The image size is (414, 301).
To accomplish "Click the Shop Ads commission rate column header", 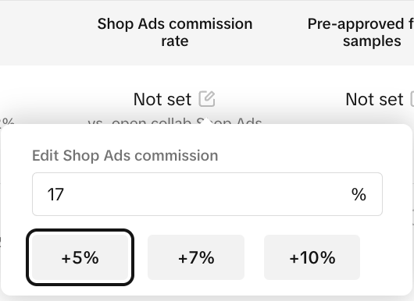I will (175, 32).
